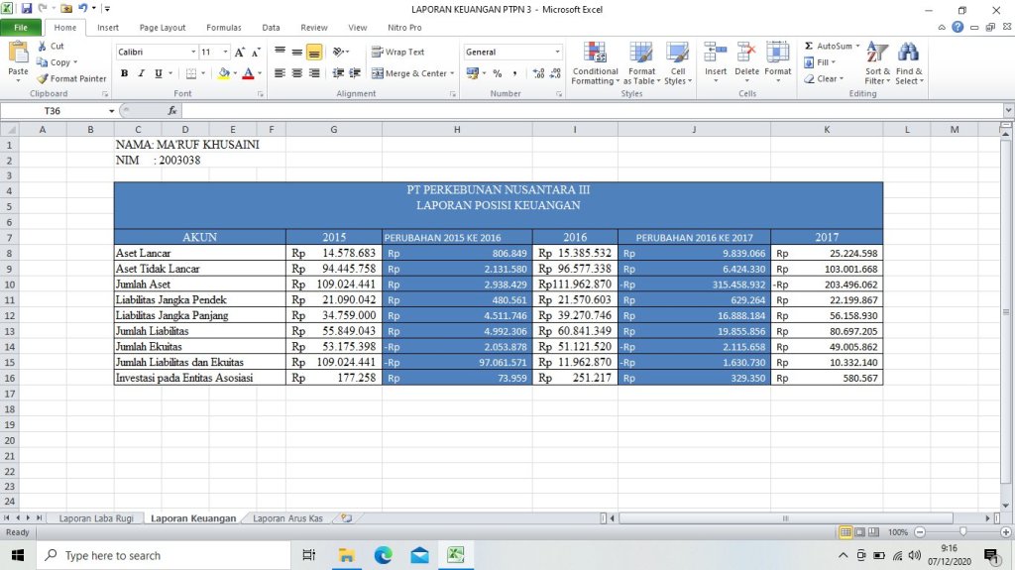Click the zoom slider in status bar
This screenshot has height=570, width=1015.
point(961,532)
